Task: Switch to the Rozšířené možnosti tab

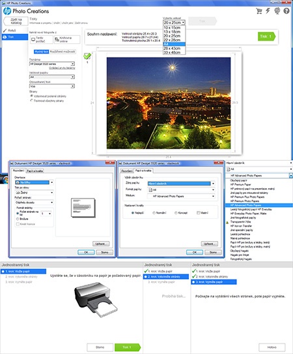Action: 63,52
